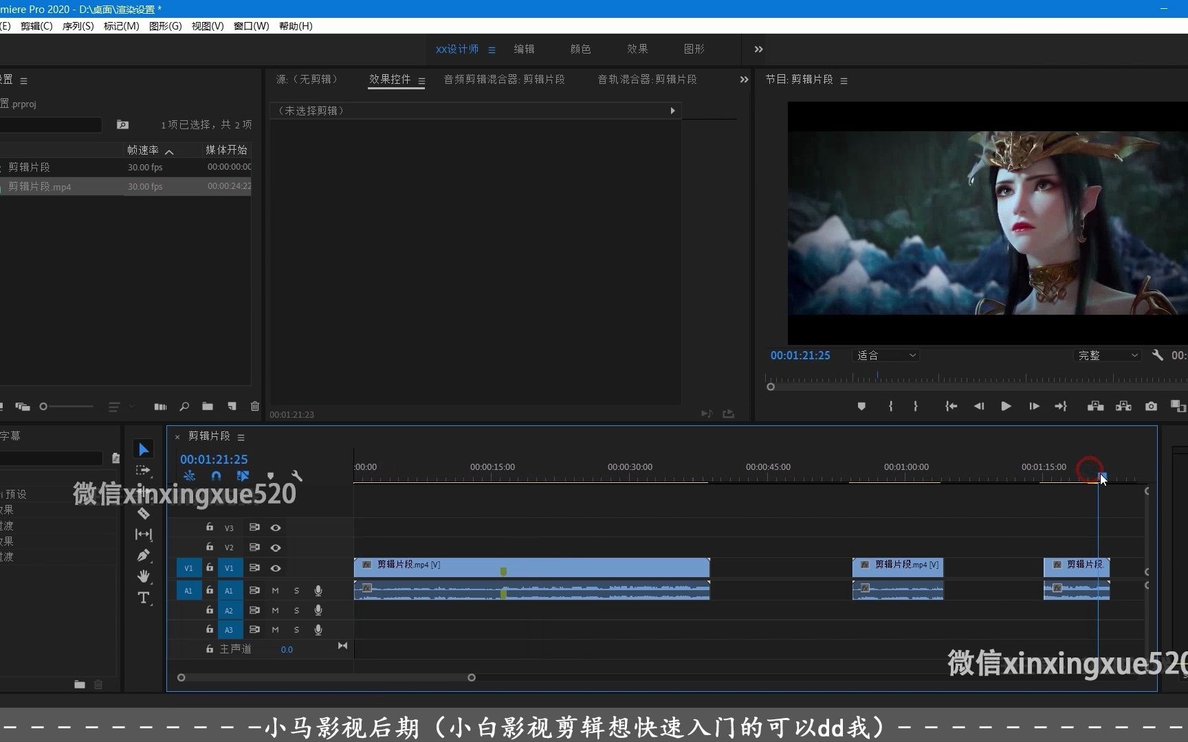Toggle Linked Selection in timeline
Screen dimensions: 1188x742
[243, 475]
